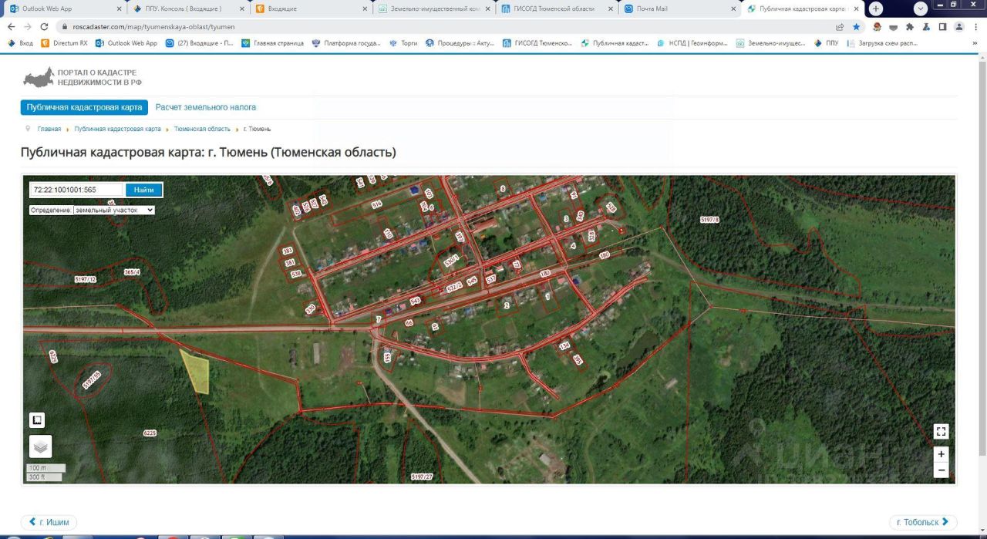
Task: Open the Расчет земельного налога tab
Action: [206, 107]
